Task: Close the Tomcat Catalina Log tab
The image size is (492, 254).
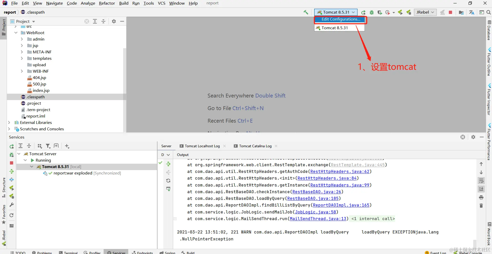Action: click(276, 146)
